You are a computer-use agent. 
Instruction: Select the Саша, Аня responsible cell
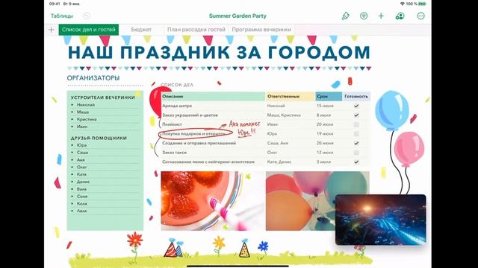tap(290, 143)
